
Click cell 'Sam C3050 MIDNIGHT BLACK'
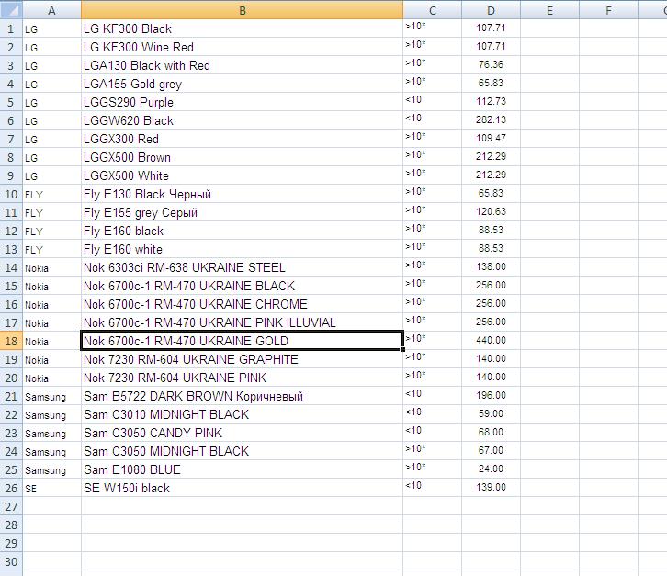coord(242,451)
